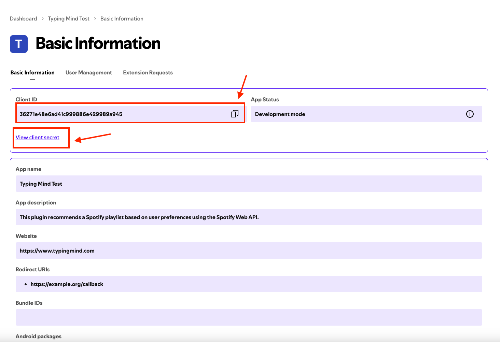Select the blue T app logo

click(x=19, y=44)
